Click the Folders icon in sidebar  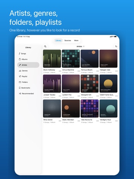(x=20, y=82)
